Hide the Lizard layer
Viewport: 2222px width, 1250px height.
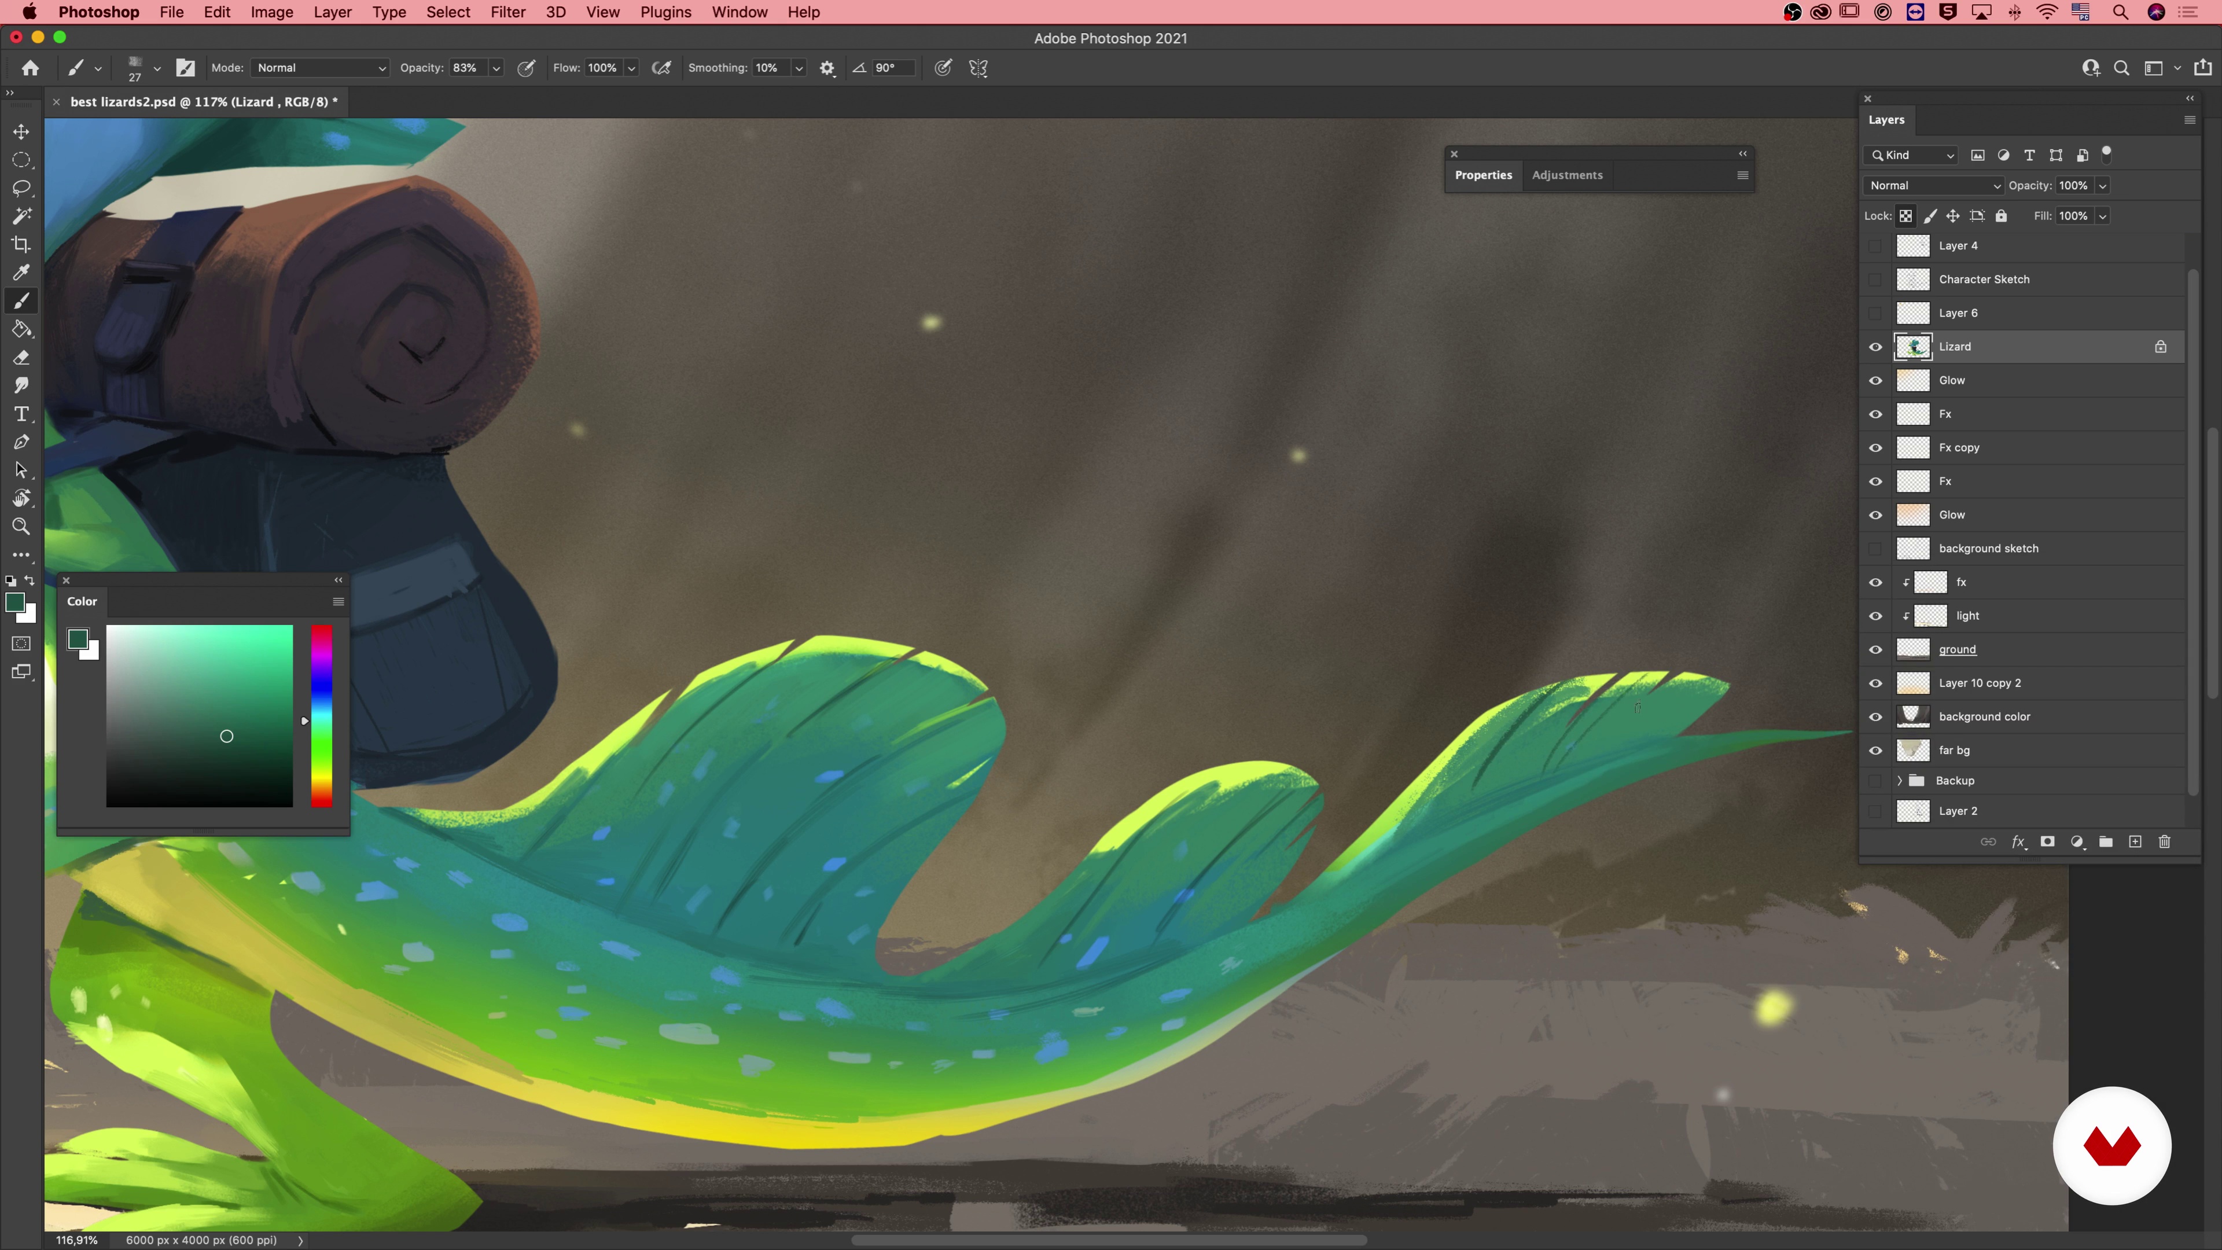[x=1875, y=347]
